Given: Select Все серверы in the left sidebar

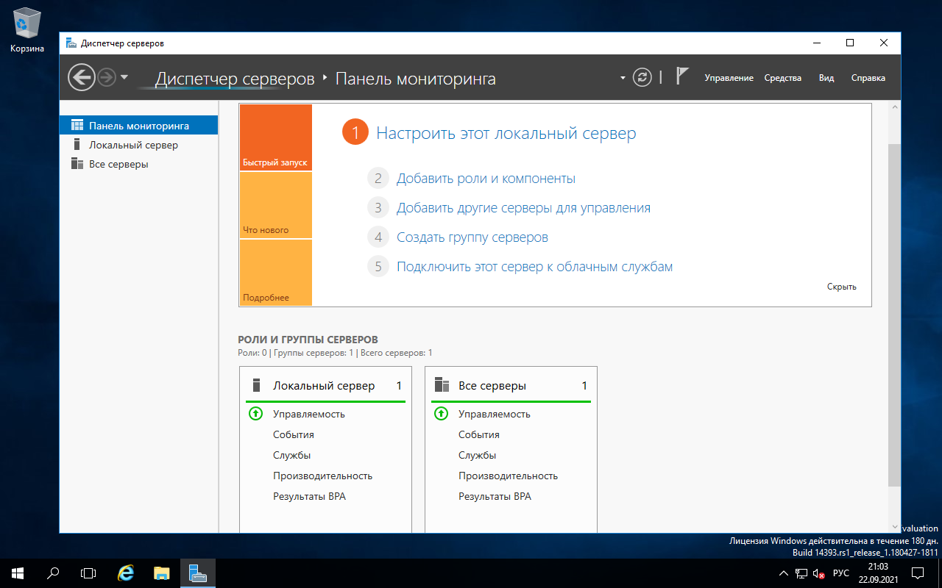Looking at the screenshot, I should [x=139, y=164].
